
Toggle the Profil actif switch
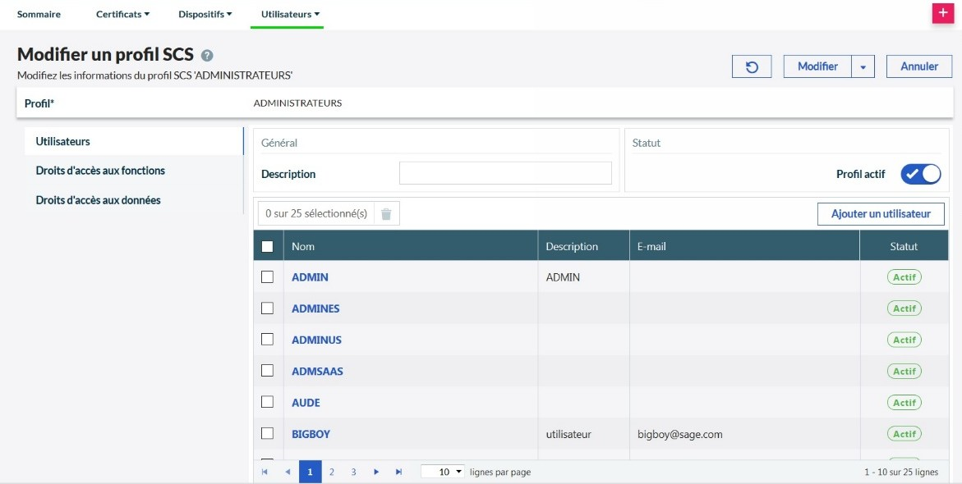[x=920, y=174]
